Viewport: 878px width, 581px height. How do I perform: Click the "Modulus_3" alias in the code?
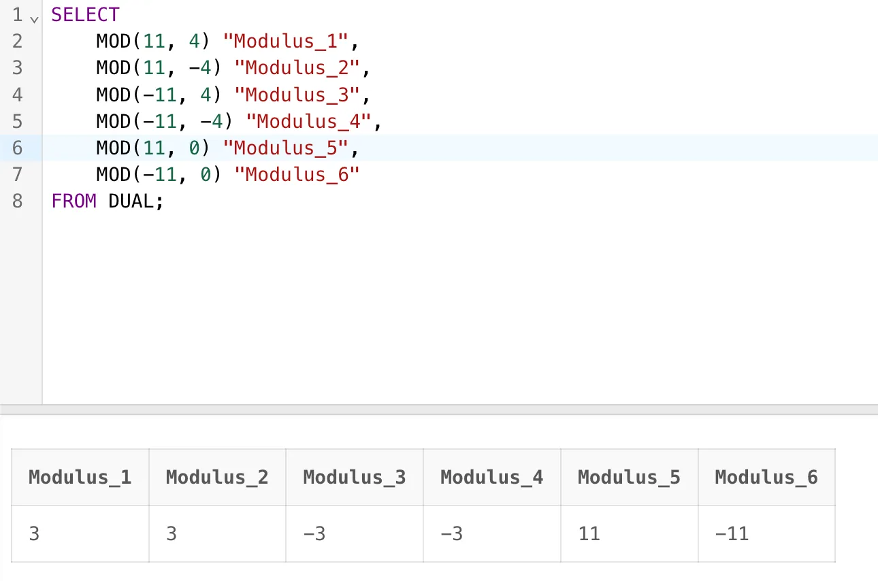coord(296,95)
